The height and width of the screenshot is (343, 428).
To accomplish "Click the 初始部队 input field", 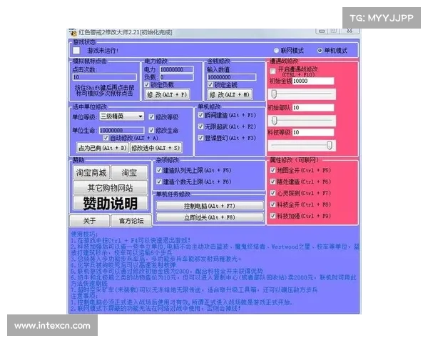I will point(313,107).
